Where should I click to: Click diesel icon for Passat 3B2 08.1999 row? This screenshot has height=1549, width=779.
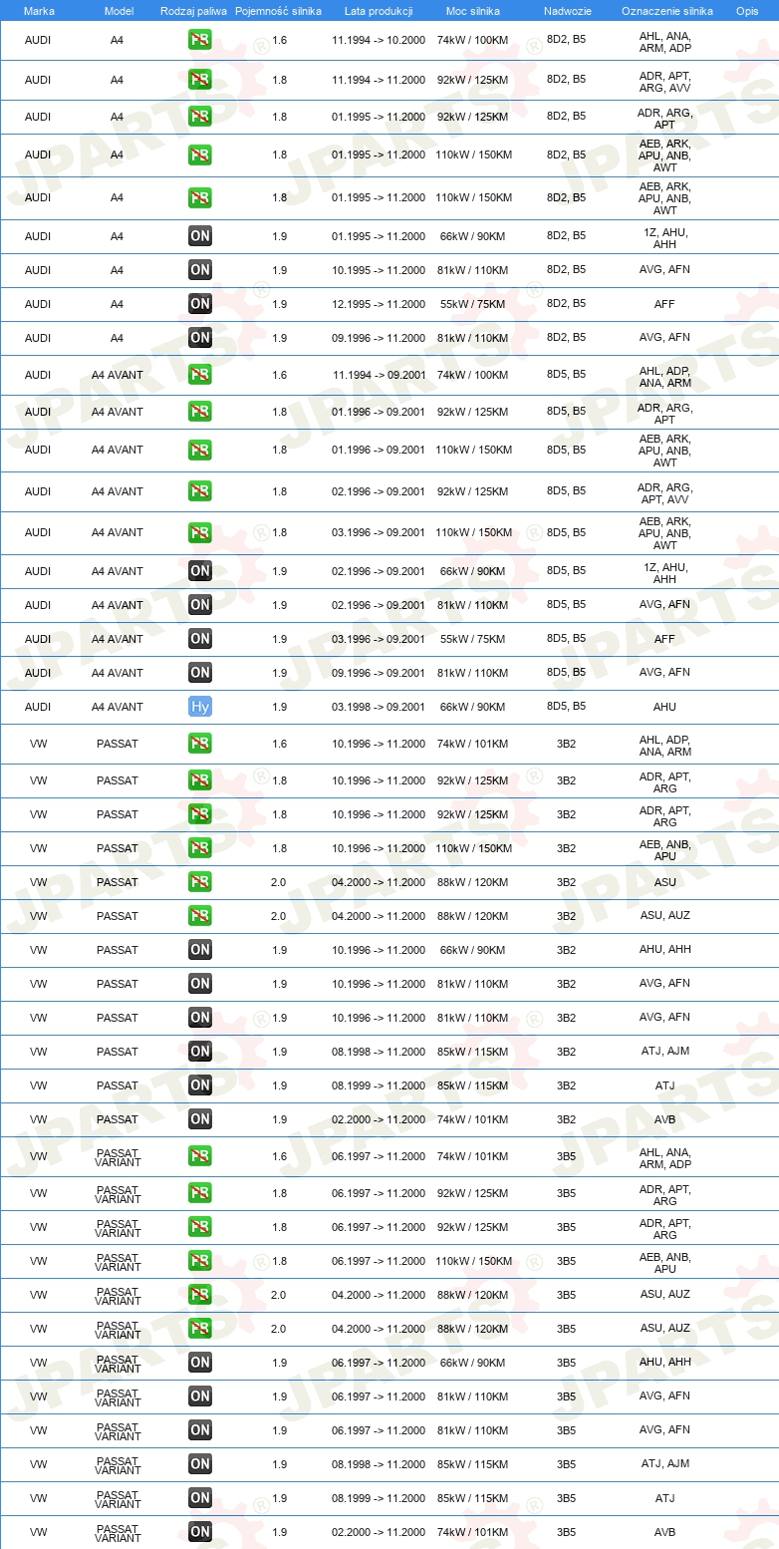coord(199,1085)
